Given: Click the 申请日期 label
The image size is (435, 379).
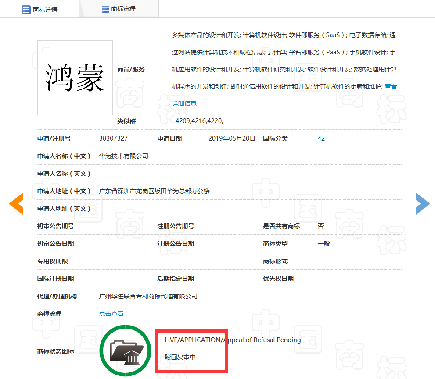Looking at the screenshot, I should 169,138.
